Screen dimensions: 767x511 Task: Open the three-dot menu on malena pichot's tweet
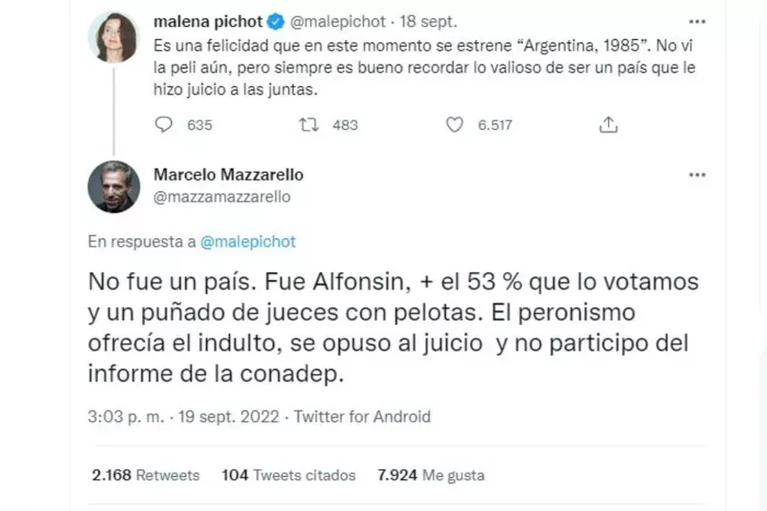pyautogui.click(x=697, y=19)
